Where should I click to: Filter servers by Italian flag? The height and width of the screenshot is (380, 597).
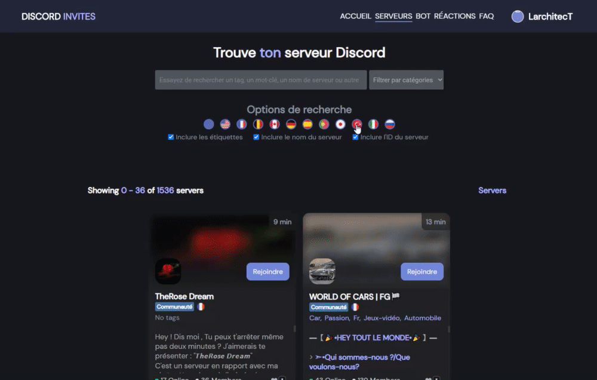tap(373, 124)
